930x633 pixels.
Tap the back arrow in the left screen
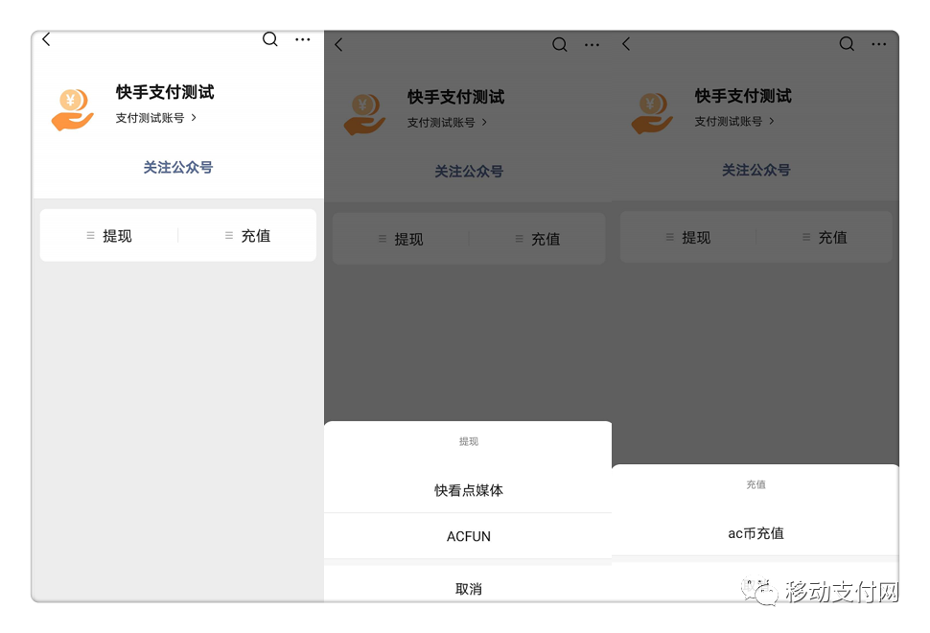[46, 39]
